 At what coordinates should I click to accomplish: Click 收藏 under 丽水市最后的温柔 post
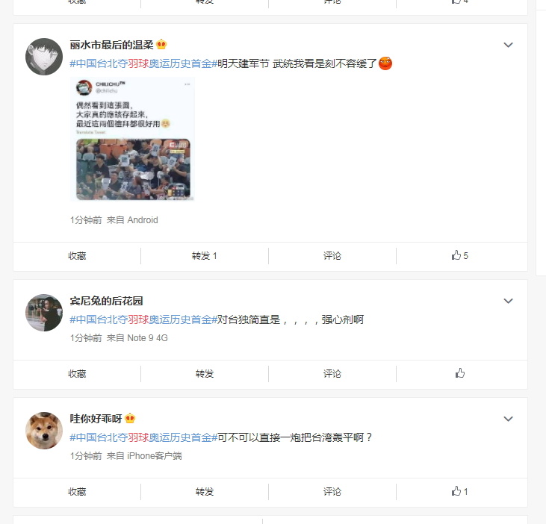point(77,256)
